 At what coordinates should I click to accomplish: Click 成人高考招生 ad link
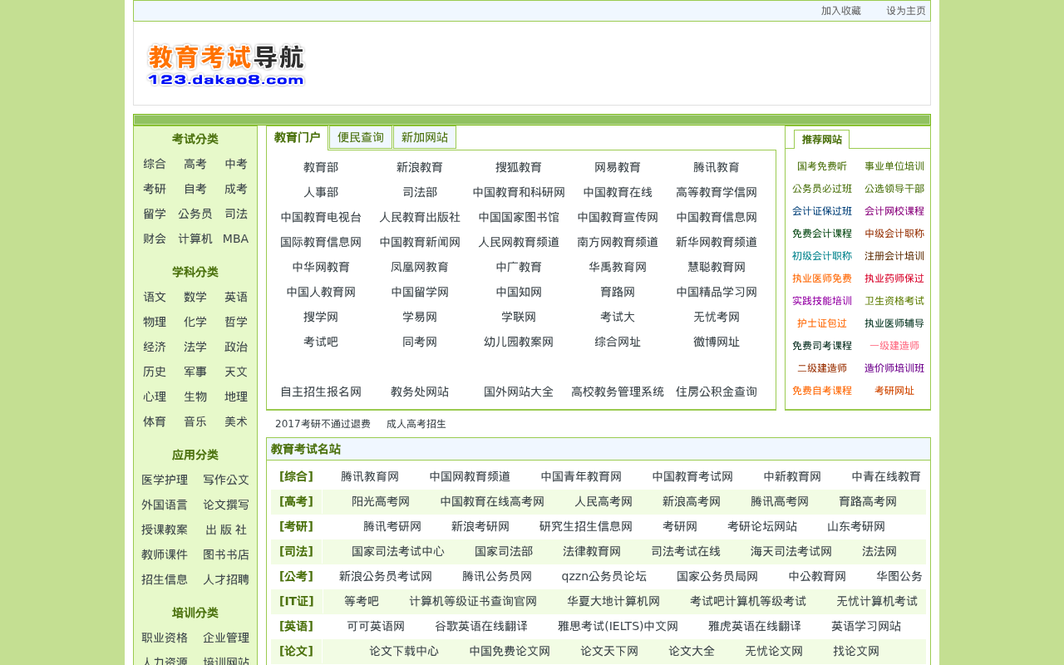416,424
